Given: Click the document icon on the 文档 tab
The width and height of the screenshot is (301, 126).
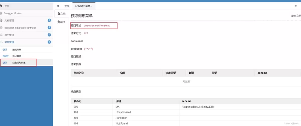Looking at the screenshot, I should point(59,13).
